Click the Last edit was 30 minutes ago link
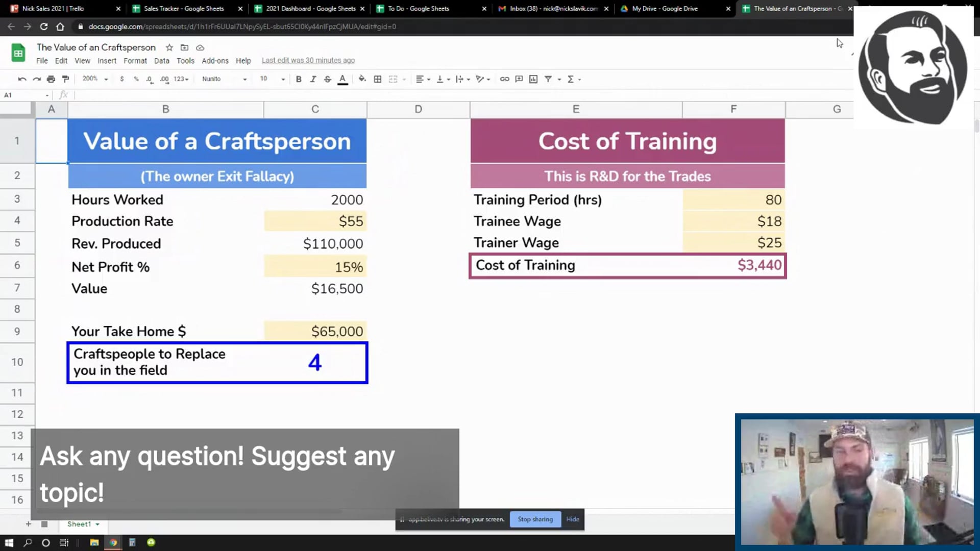Image resolution: width=980 pixels, height=551 pixels. (308, 60)
